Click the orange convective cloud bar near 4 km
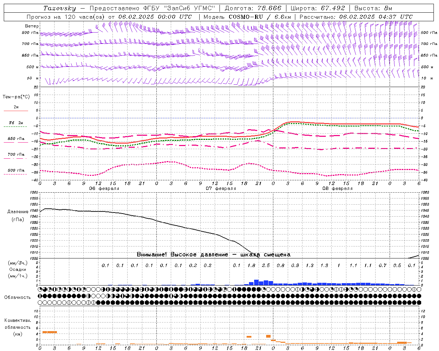The height and width of the screenshot is (351, 439). (49, 332)
